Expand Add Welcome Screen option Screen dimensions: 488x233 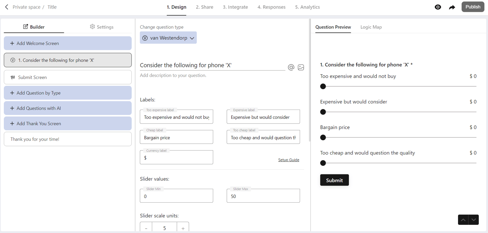tap(68, 43)
